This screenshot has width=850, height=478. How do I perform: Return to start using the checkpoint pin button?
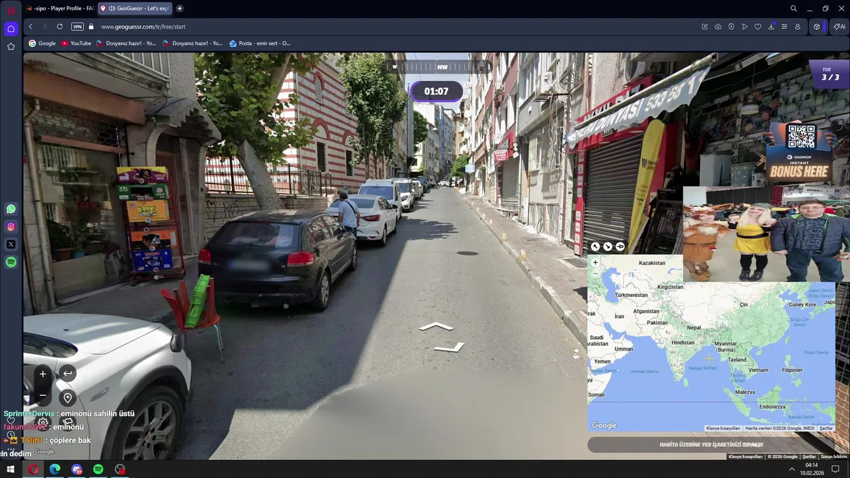click(x=68, y=398)
